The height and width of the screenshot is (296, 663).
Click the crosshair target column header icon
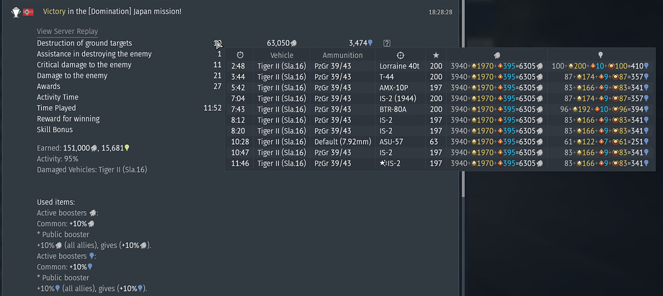point(400,55)
